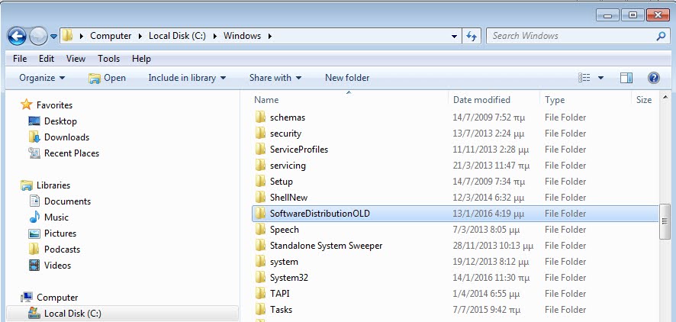Click Windows in the address path
This screenshot has height=322, width=676.
pyautogui.click(x=243, y=36)
